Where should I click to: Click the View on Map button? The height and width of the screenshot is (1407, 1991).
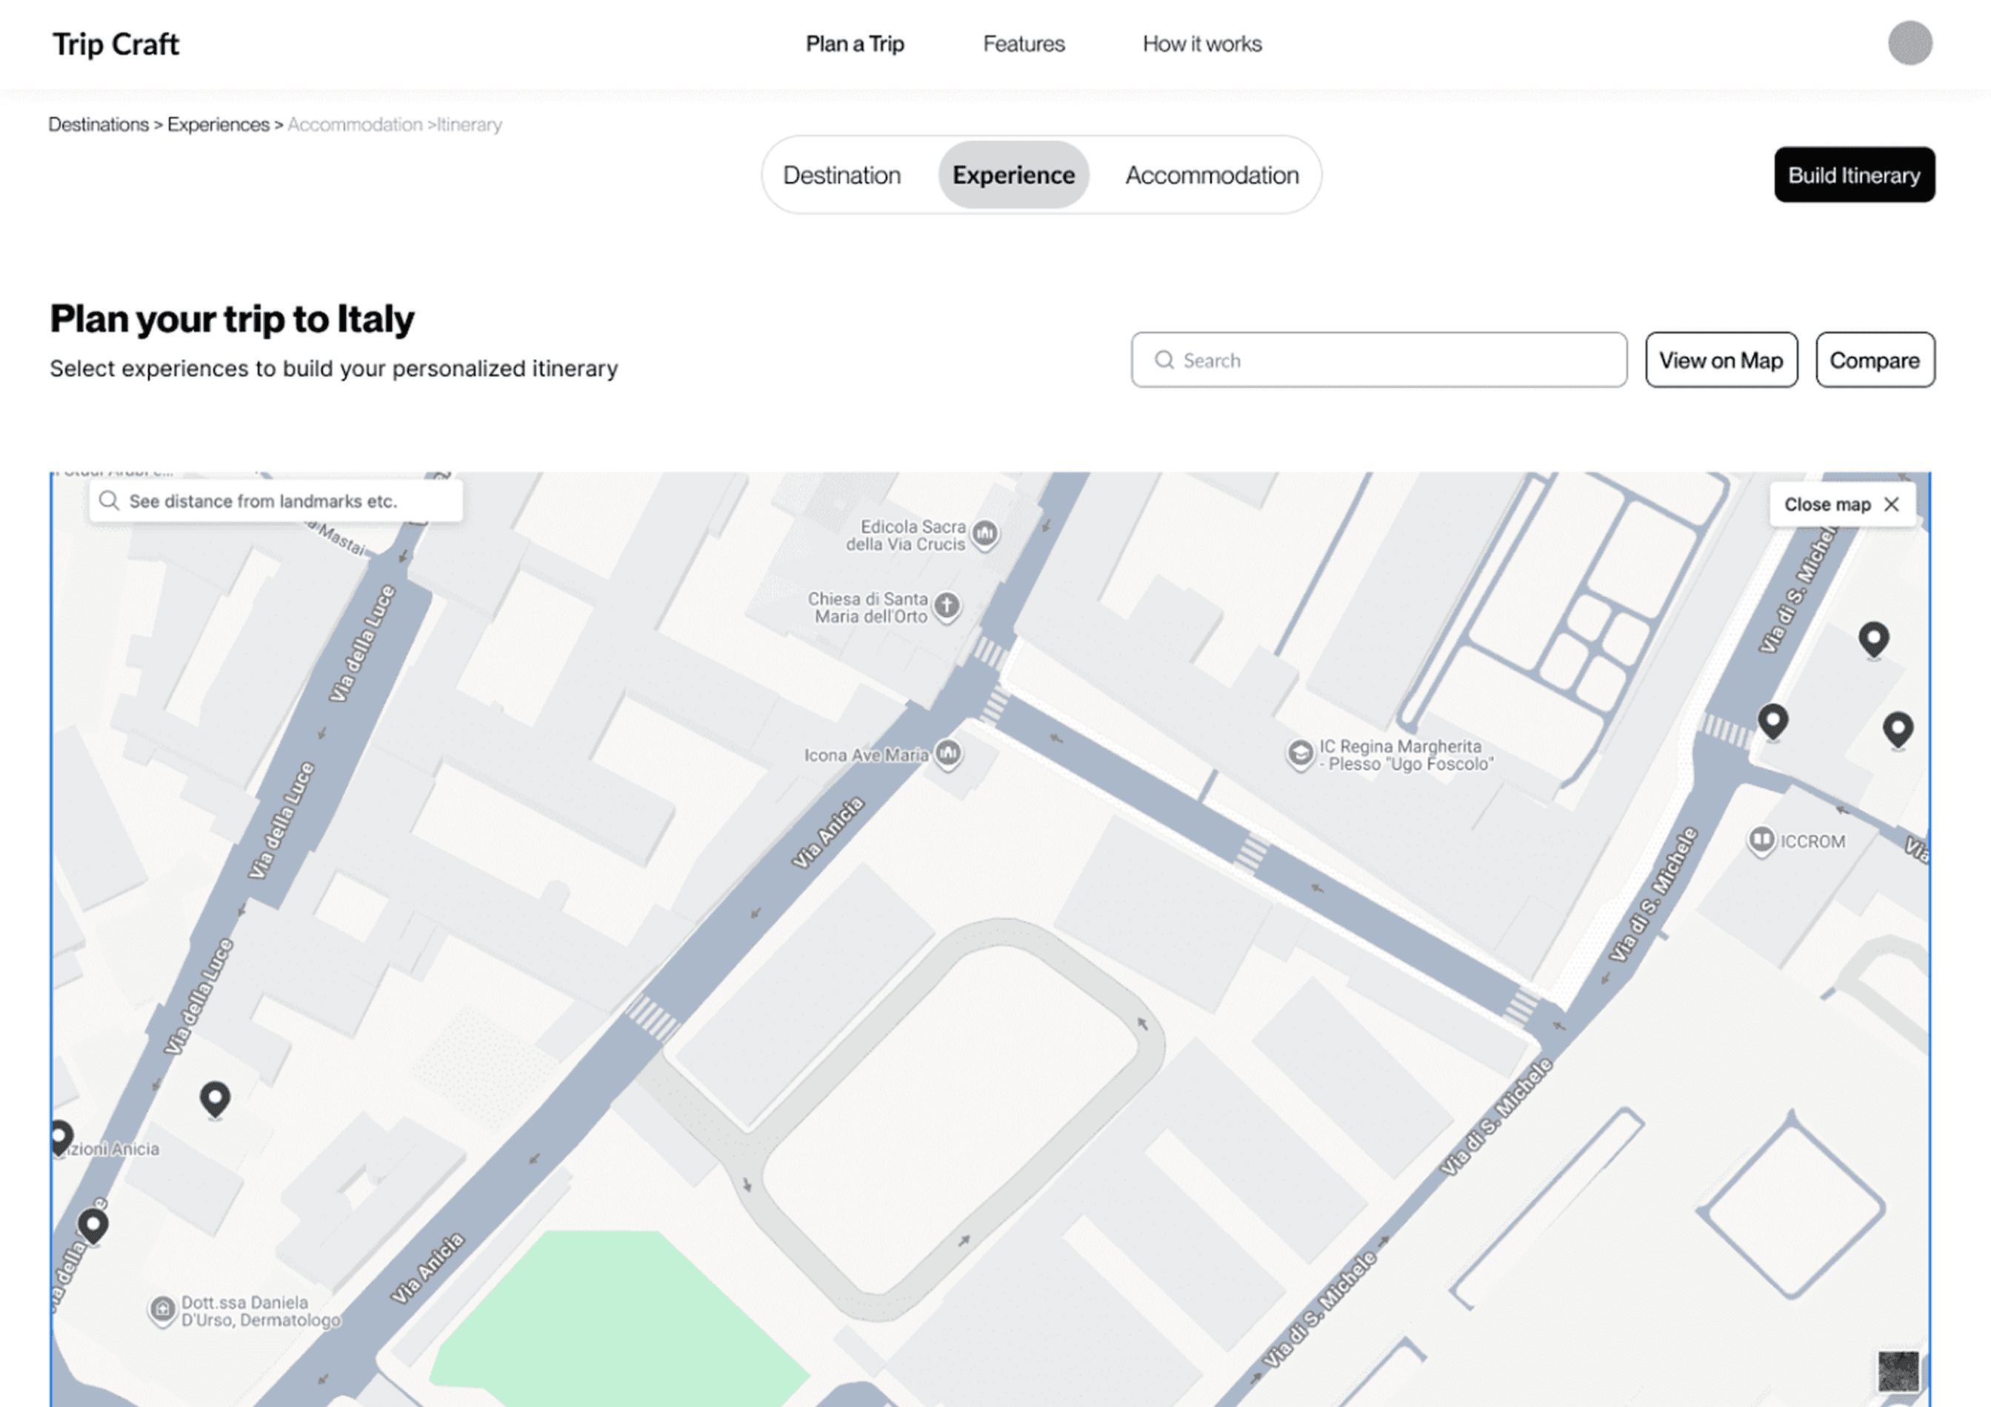coord(1721,361)
